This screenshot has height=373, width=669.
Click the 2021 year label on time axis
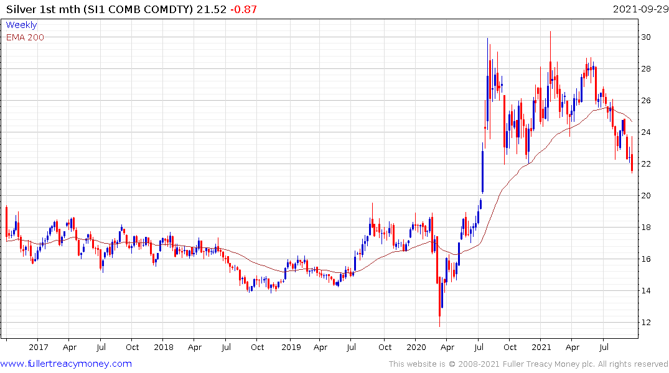(x=541, y=347)
